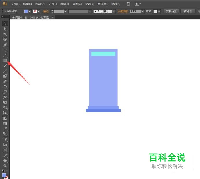The image size is (200, 179).
Task: Open the fill color dropdown
Action: pyautogui.click(x=30, y=11)
